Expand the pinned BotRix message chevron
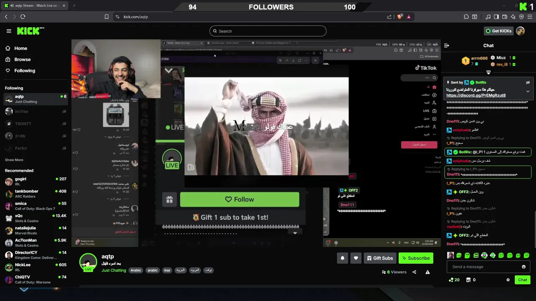The width and height of the screenshot is (536, 301). pos(528,91)
